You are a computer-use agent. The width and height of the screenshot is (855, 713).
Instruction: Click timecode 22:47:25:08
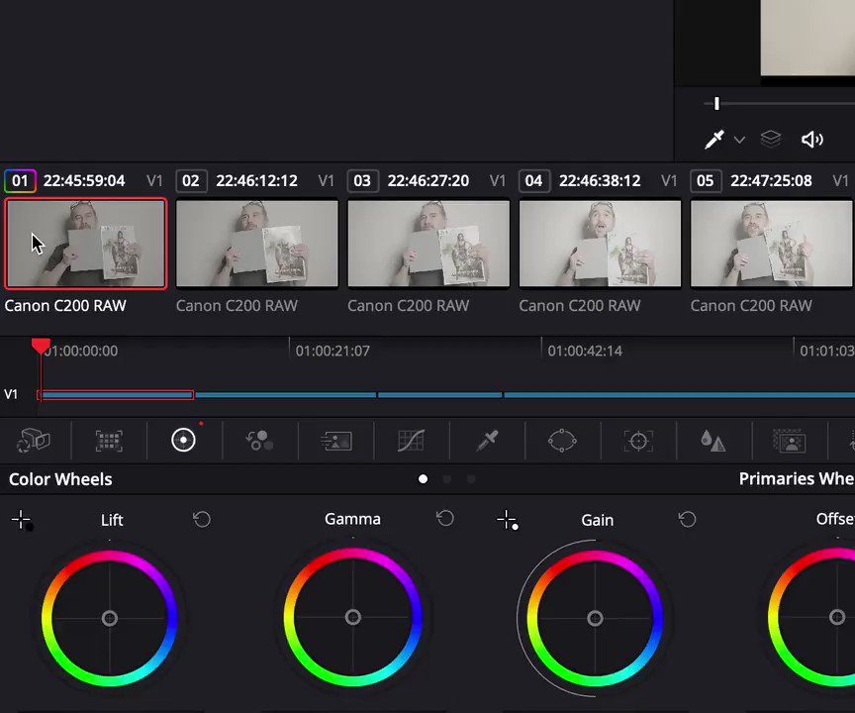click(x=771, y=180)
